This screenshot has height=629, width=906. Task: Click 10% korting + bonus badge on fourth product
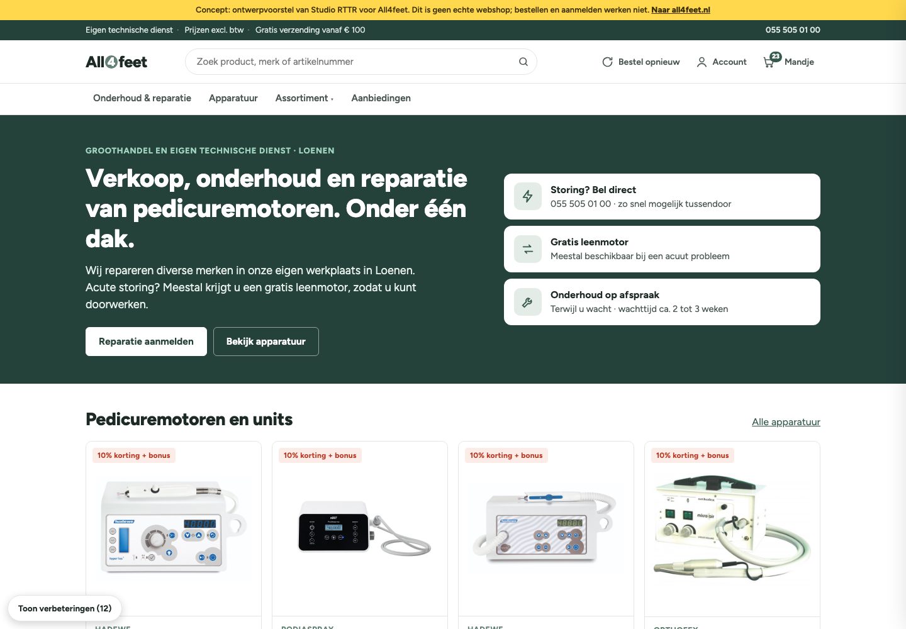pos(692,455)
